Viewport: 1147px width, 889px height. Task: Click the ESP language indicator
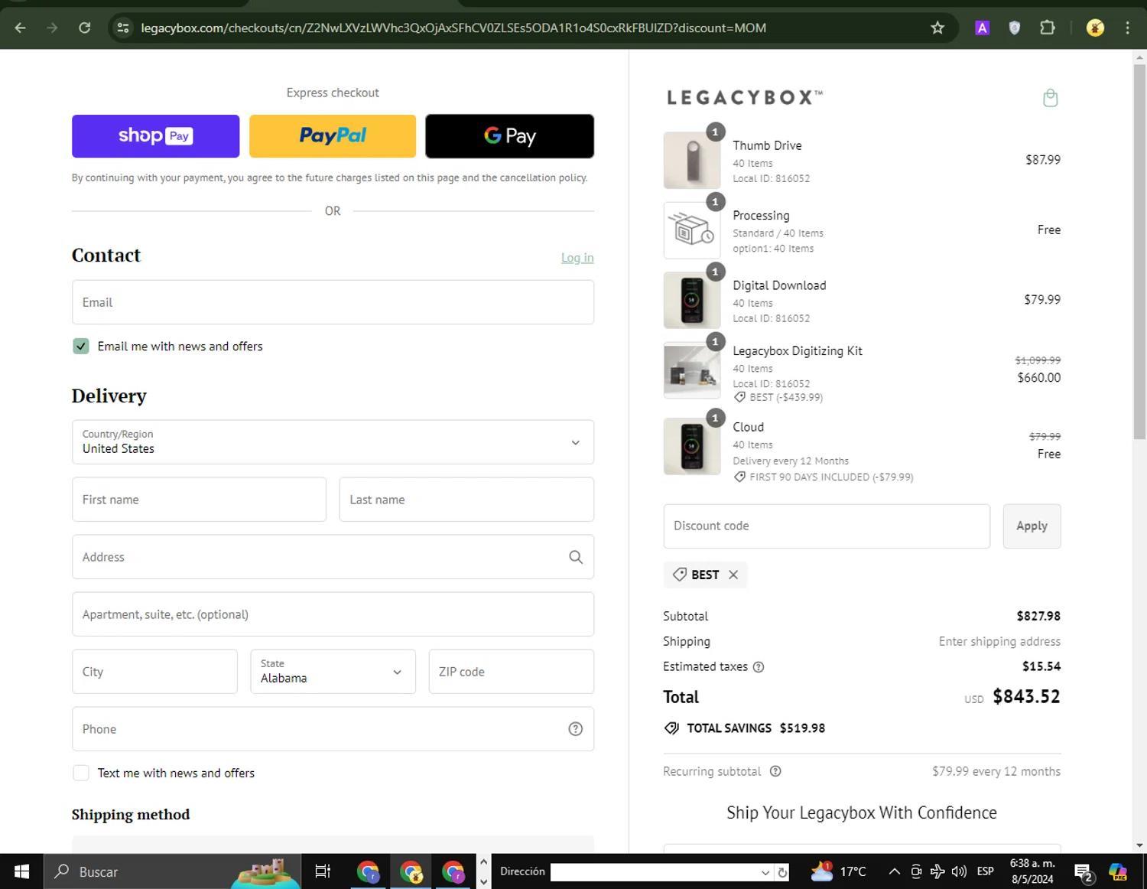(x=985, y=871)
